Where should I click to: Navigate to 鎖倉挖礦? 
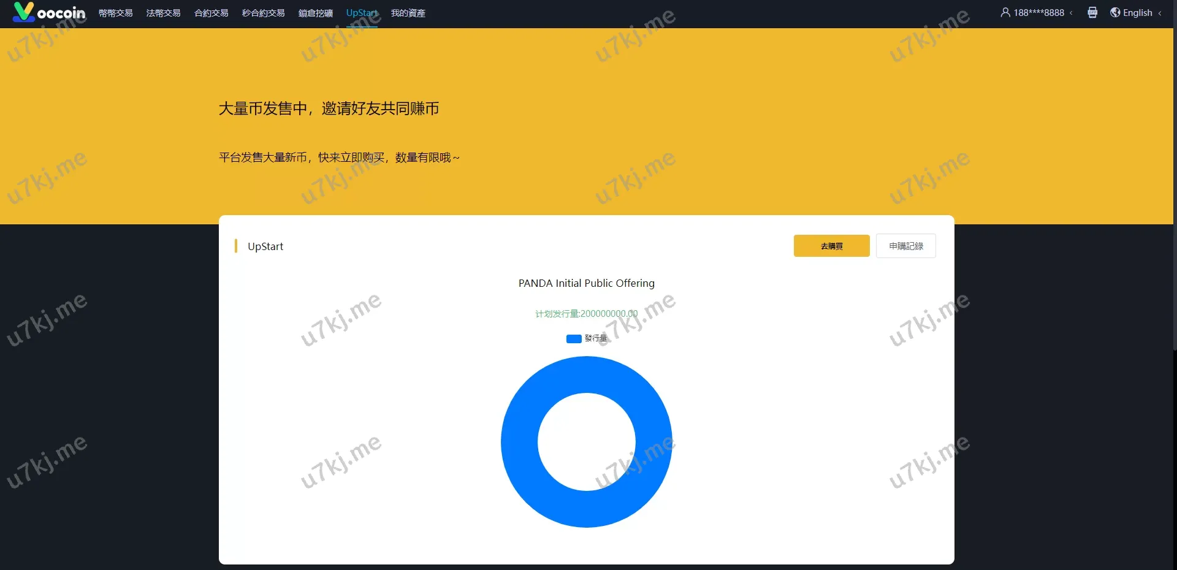315,13
